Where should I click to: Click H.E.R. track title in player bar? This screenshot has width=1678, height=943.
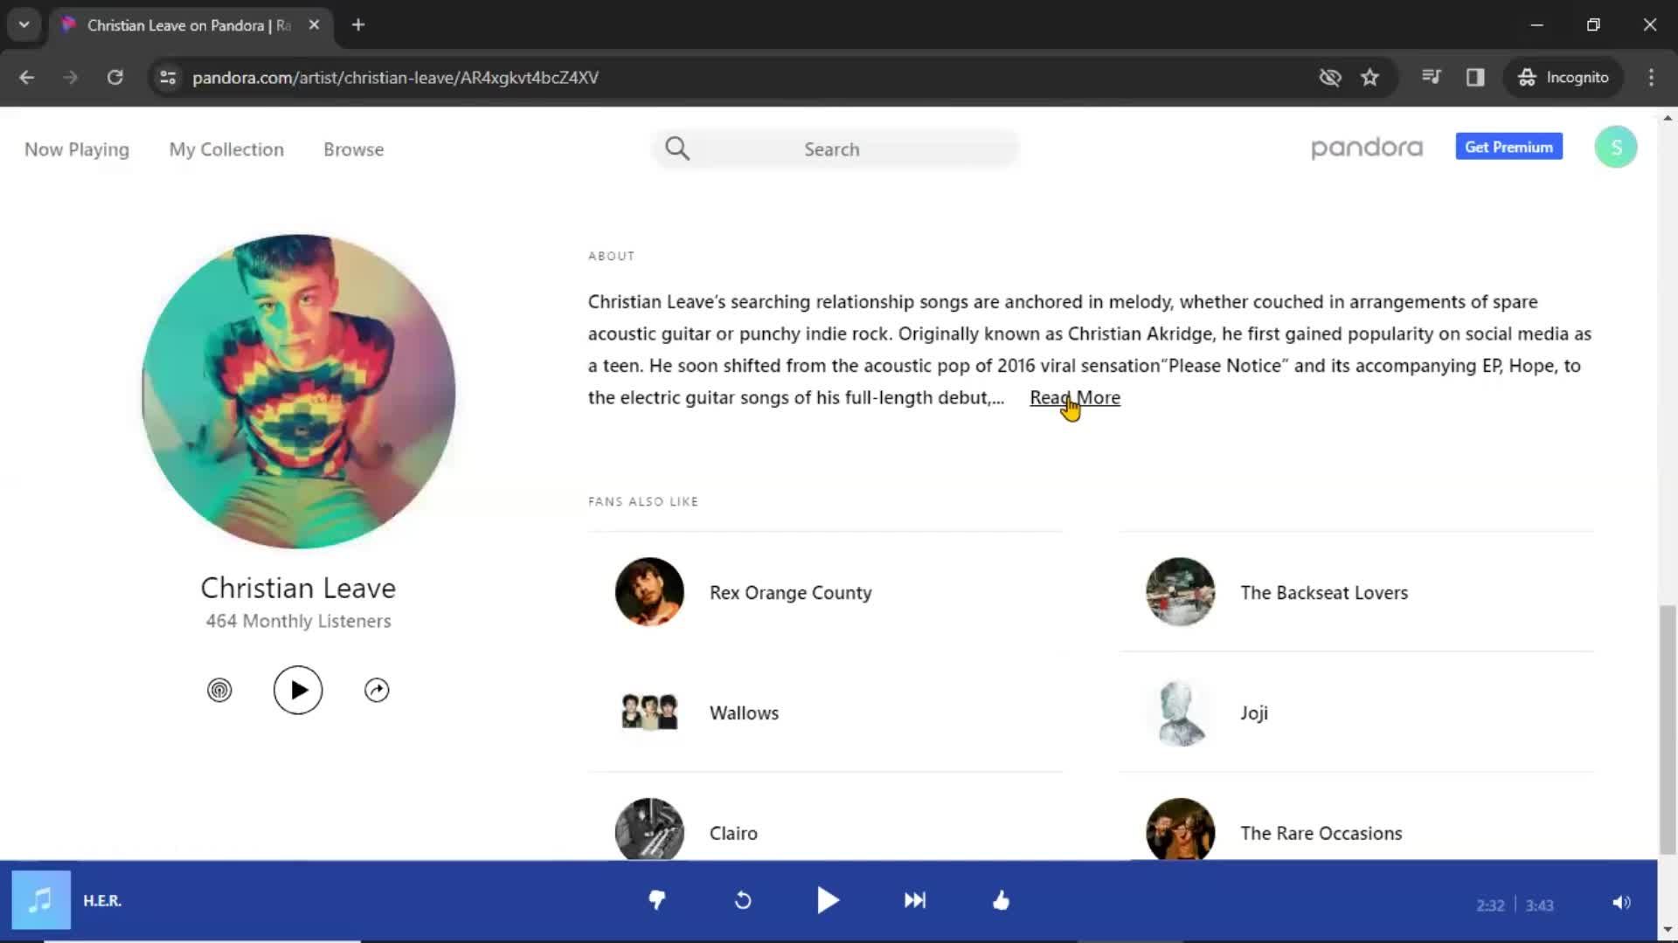click(102, 900)
